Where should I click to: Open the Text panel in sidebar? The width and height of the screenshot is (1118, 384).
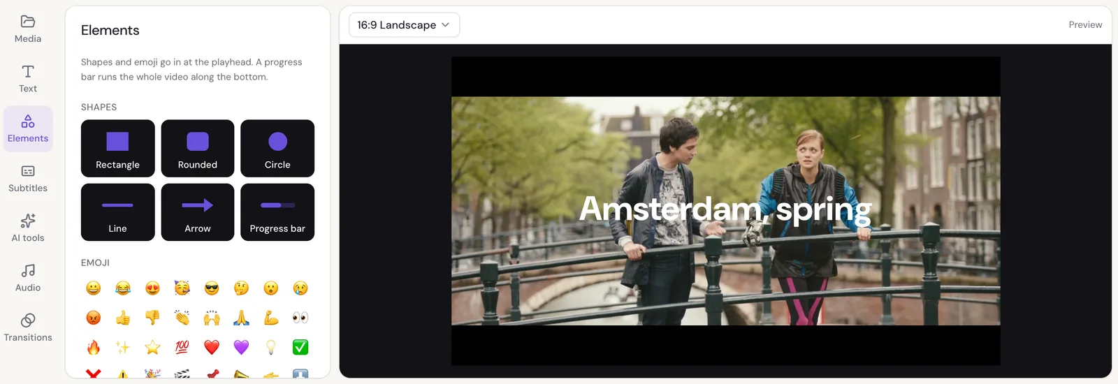click(x=28, y=79)
